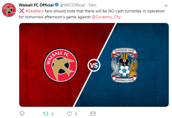This screenshot has width=172, height=118.
Task: Expand the tweet options chevron
Action: coord(166,6)
